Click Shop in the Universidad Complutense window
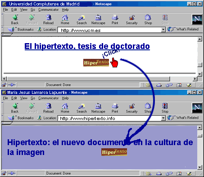 click(x=148, y=20)
